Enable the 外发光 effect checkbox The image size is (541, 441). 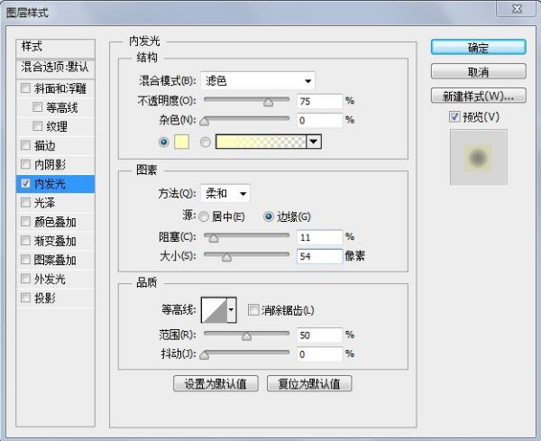click(25, 278)
